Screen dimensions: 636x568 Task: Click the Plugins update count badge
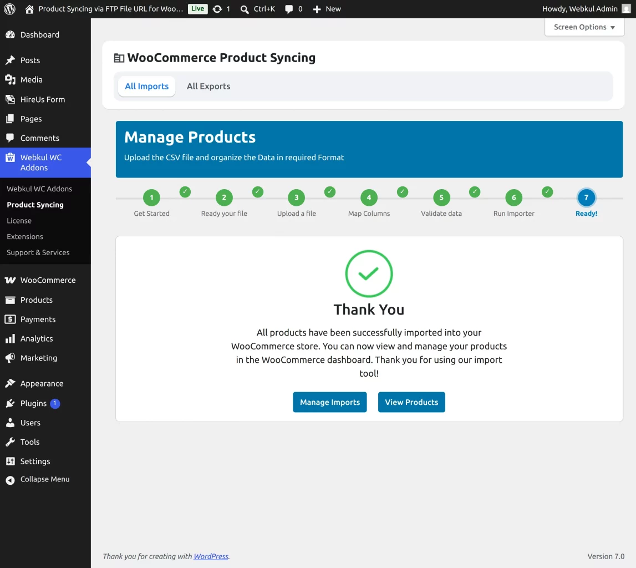click(55, 403)
